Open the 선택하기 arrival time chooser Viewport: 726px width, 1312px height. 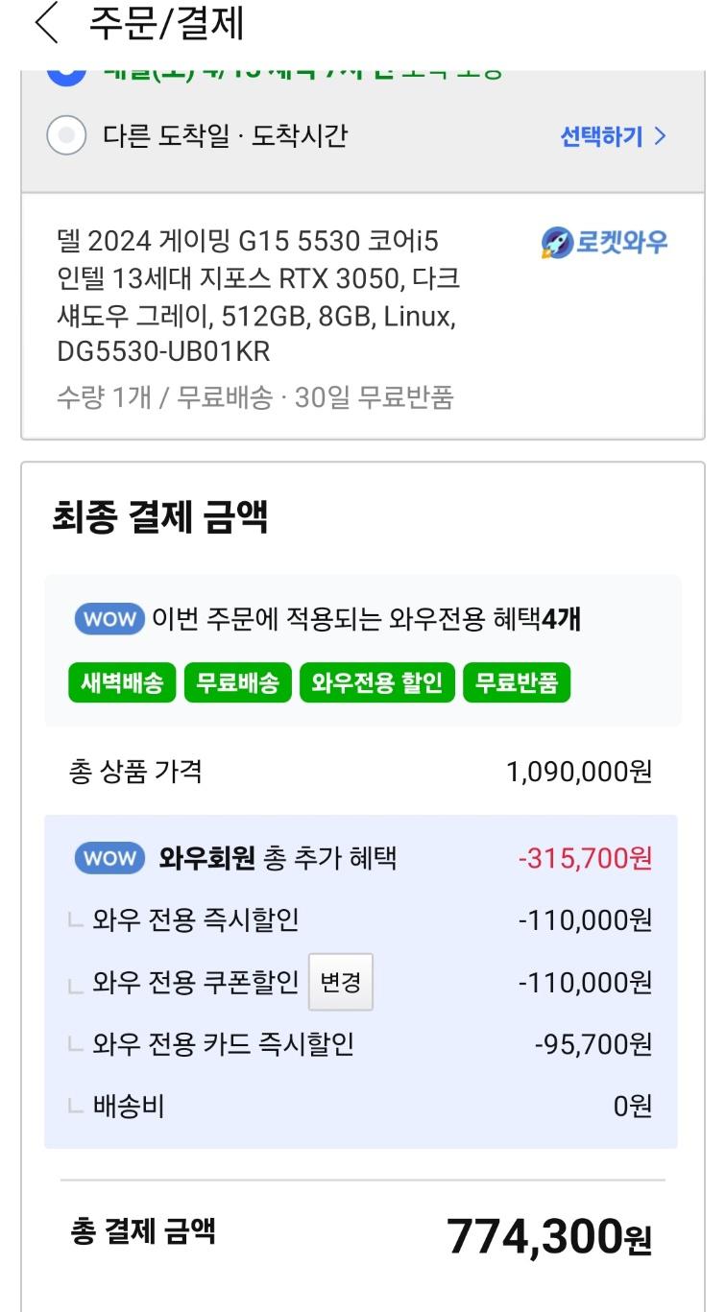pyautogui.click(x=612, y=136)
